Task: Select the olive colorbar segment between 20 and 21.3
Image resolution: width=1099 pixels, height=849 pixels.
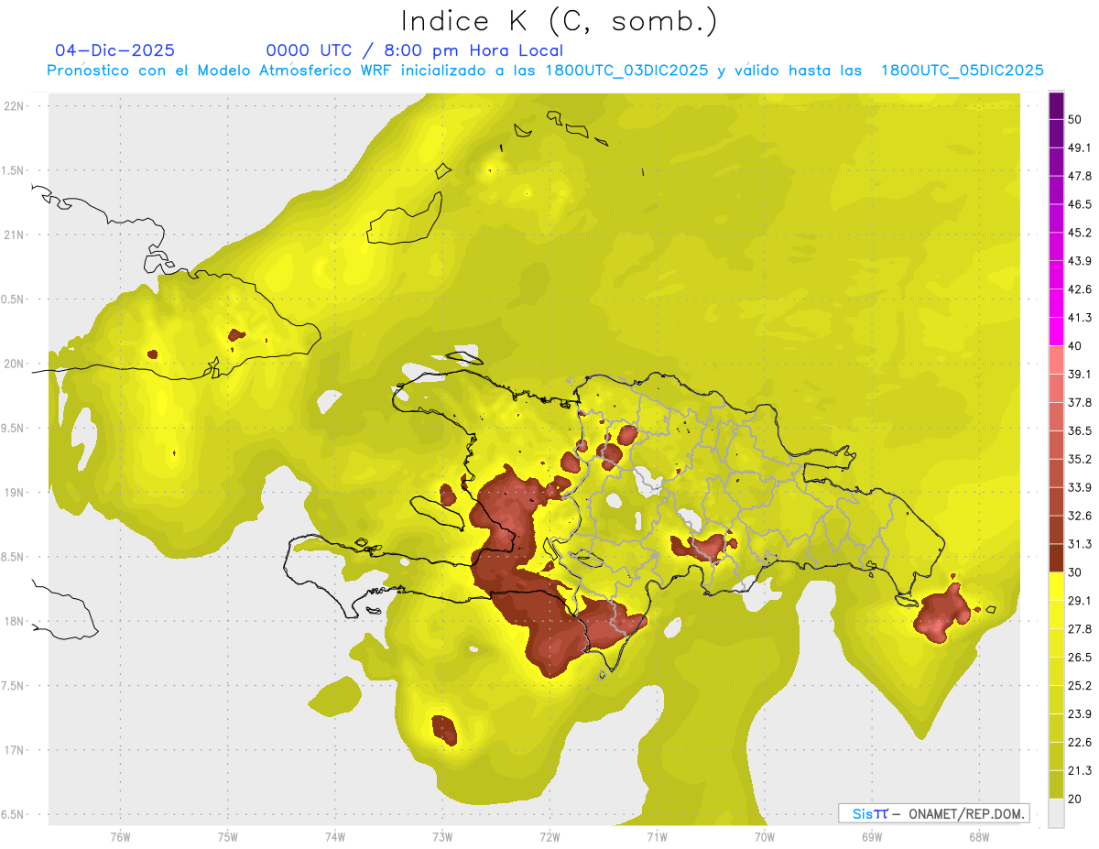Action: [1056, 784]
